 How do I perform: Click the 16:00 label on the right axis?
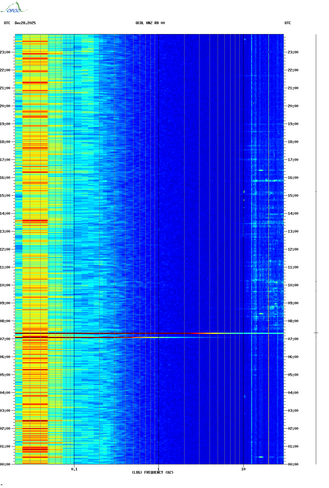[293, 178]
